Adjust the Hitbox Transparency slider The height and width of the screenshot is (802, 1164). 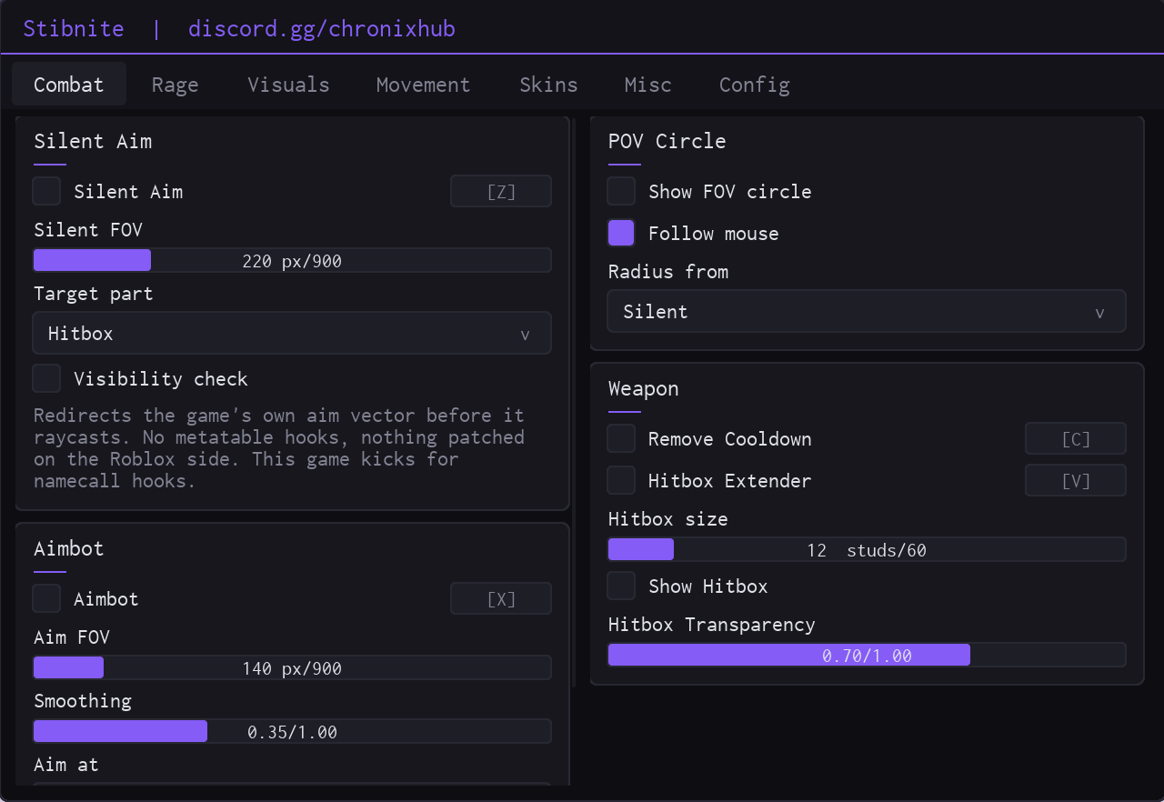tap(867, 655)
